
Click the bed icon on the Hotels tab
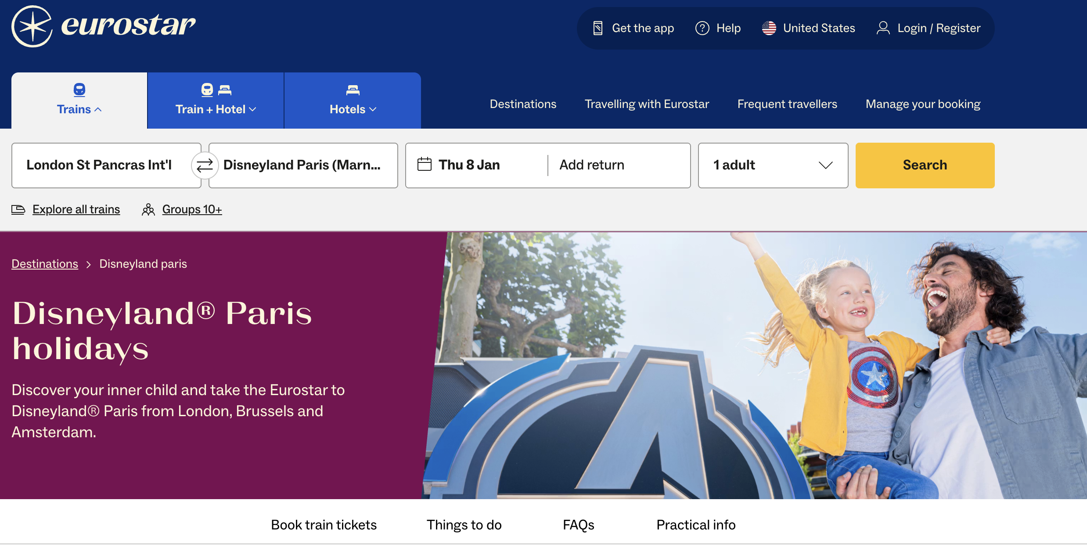click(352, 89)
